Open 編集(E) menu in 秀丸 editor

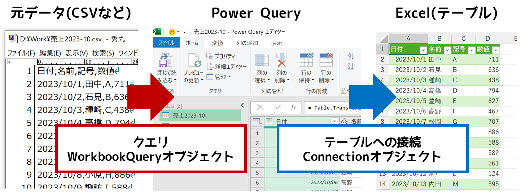tap(50, 53)
